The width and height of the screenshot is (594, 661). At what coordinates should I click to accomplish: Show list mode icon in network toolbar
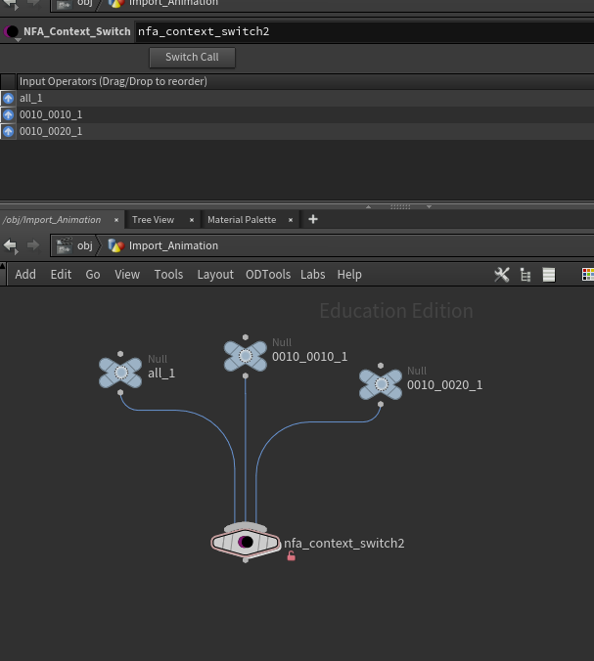pos(549,275)
